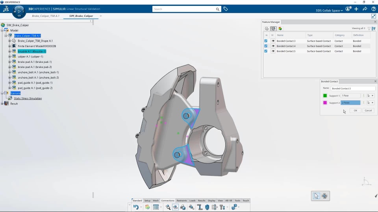Uncheck the Bonded Contact.5 checkbox
This screenshot has width=378, height=212.
266,51
